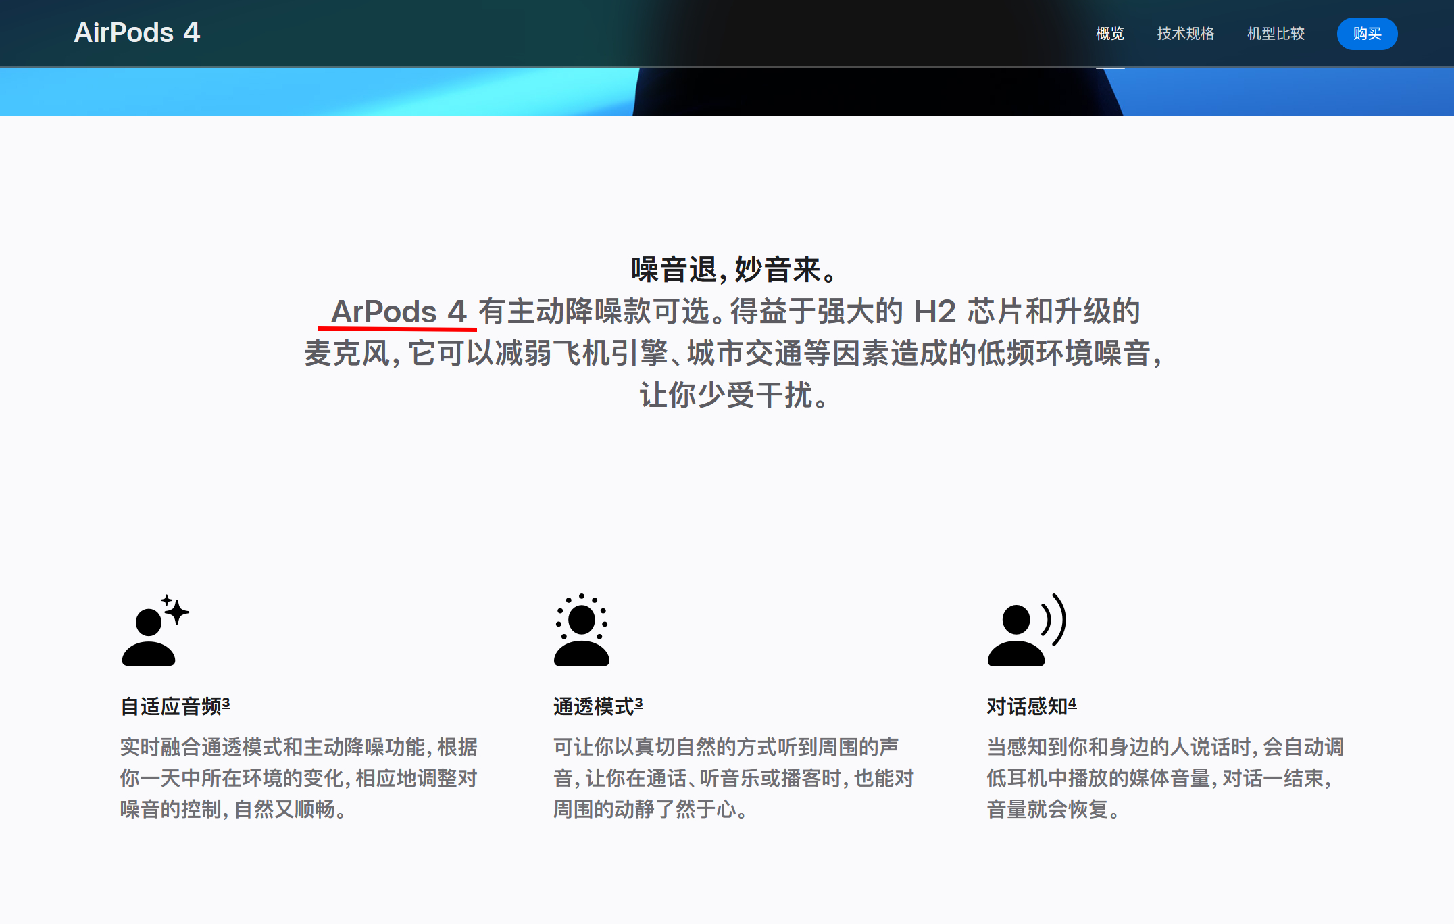
Task: Open the 技术规格 tech specs tab
Action: click(x=1185, y=34)
